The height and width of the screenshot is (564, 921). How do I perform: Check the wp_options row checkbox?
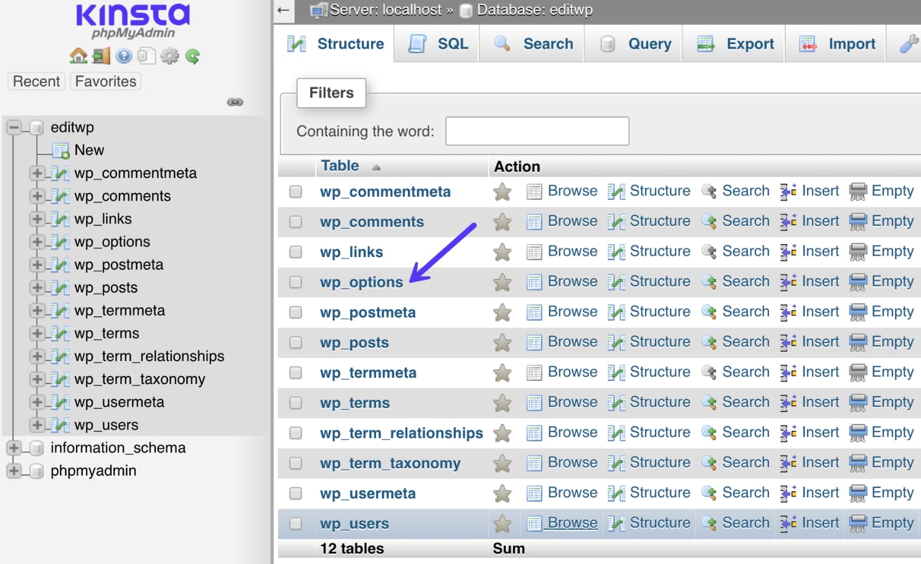pyautogui.click(x=295, y=282)
